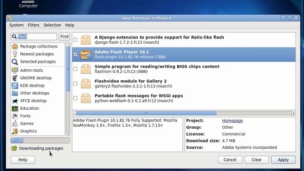Select the Games category label
The width and height of the screenshot is (304, 171).
pyautogui.click(x=27, y=123)
